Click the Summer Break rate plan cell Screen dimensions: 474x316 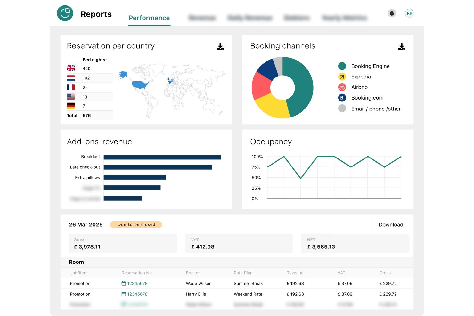coord(248,283)
